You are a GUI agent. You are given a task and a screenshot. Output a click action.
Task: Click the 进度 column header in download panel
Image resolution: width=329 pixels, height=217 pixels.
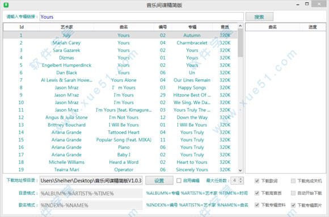coord(313,27)
